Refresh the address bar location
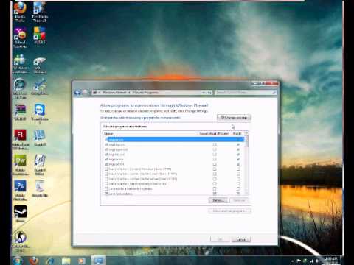Image resolution: width=354 pixels, height=265 pixels. pos(209,93)
